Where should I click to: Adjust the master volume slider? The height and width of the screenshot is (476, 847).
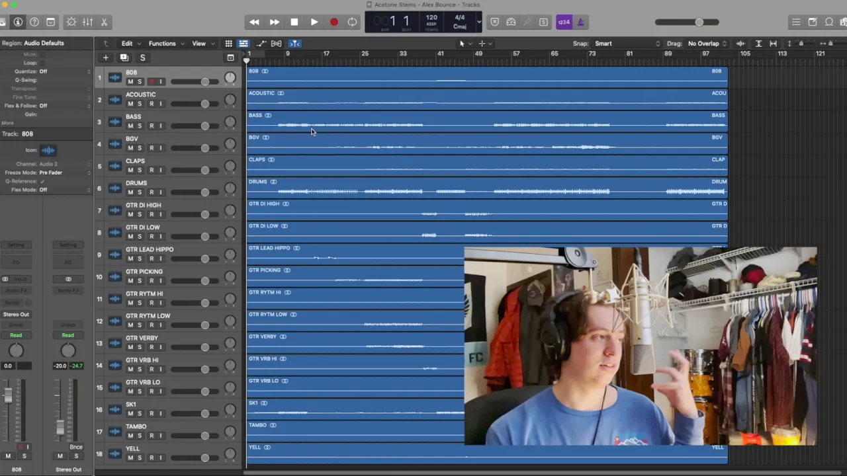pyautogui.click(x=688, y=22)
